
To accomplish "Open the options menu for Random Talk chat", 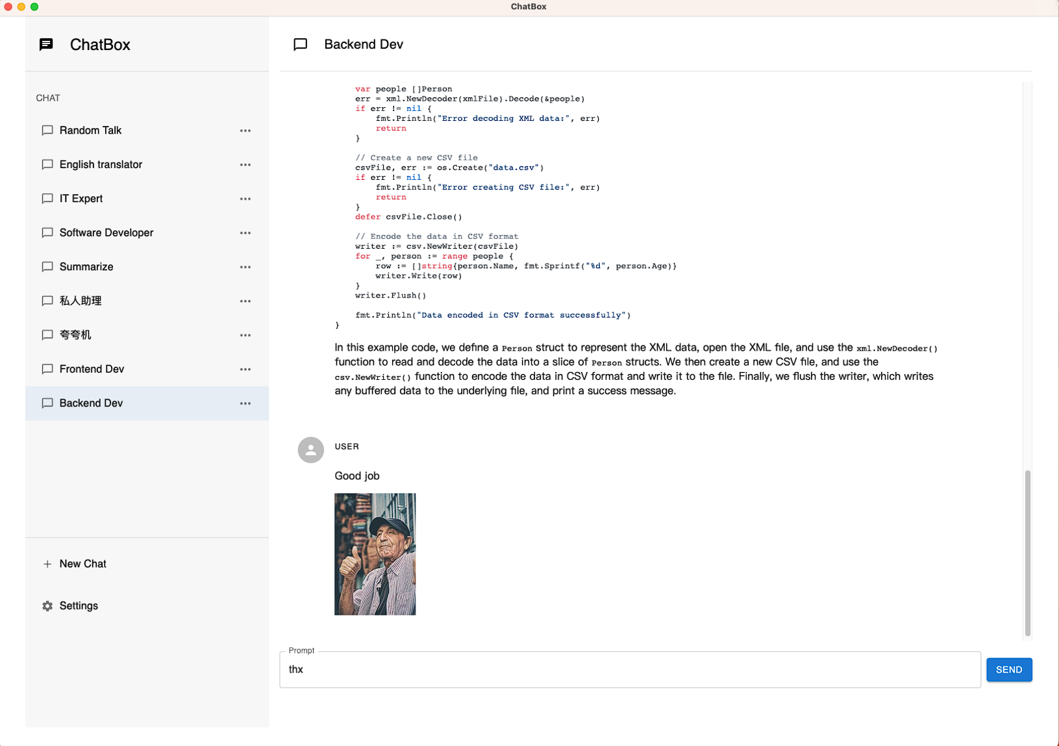I will [x=245, y=130].
